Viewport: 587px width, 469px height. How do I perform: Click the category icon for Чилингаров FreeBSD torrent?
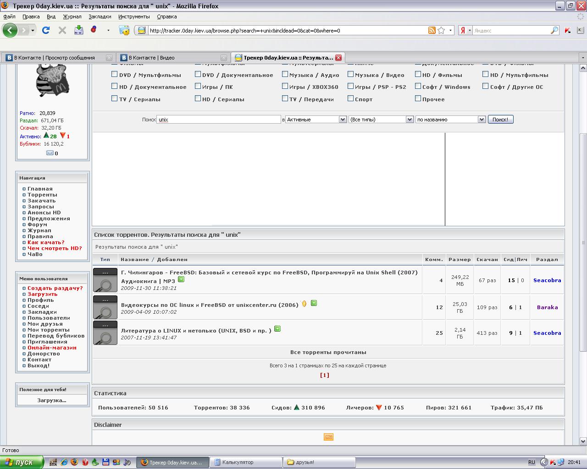pos(105,280)
